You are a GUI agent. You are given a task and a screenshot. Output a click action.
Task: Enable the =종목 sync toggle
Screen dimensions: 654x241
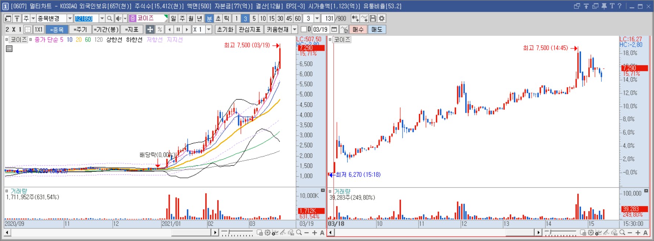(x=56, y=29)
